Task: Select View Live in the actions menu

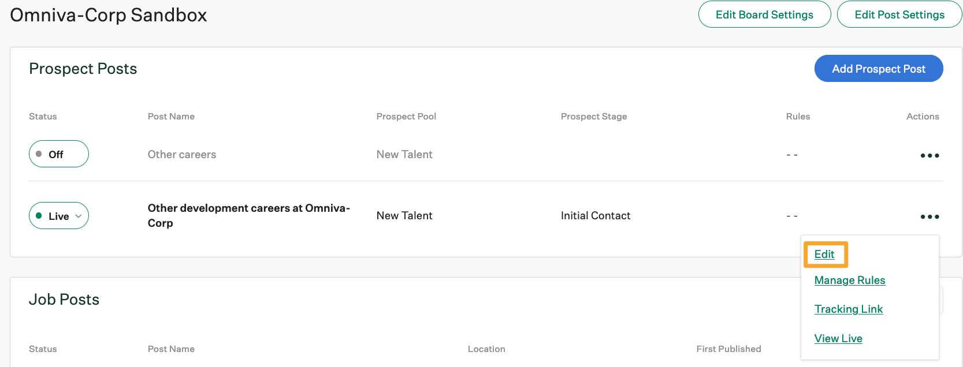Action: [x=838, y=338]
